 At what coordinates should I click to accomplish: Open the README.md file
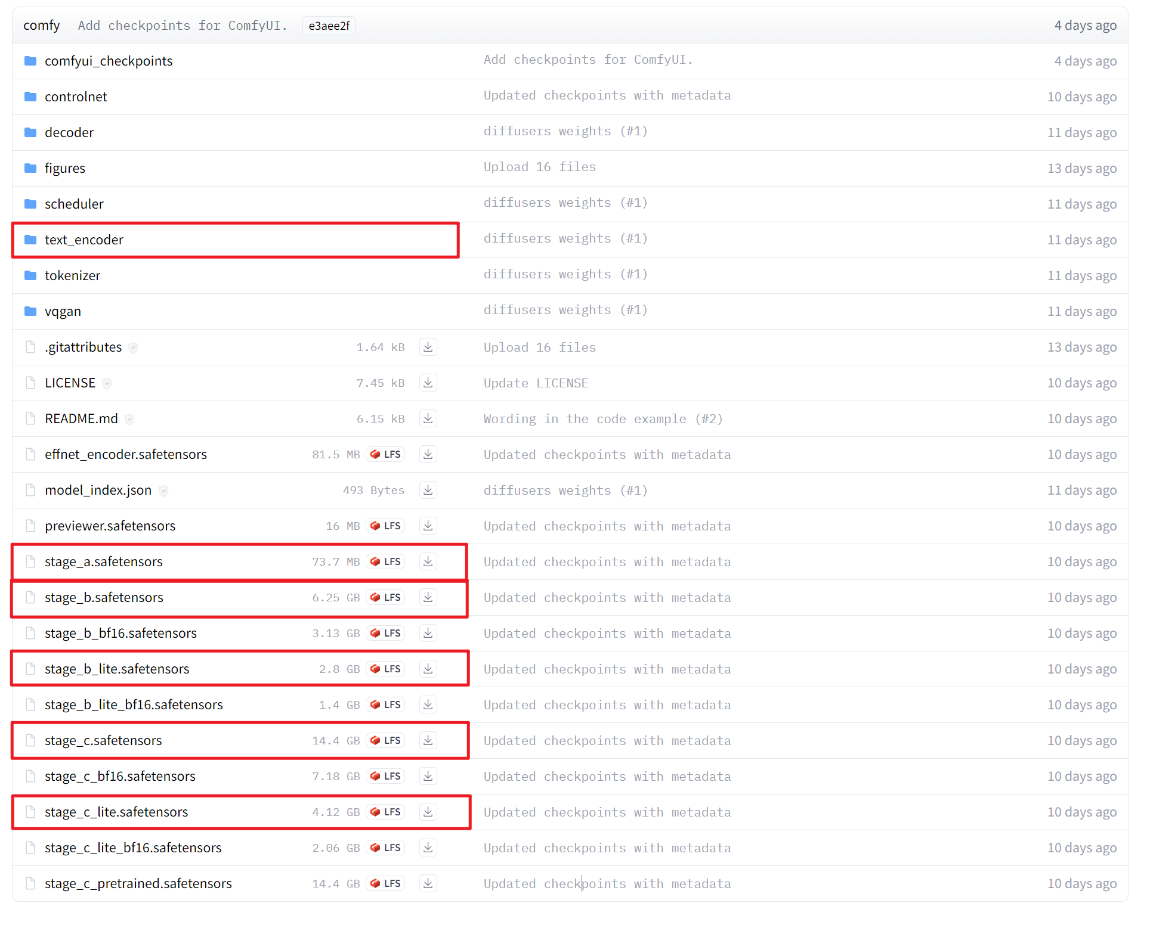[81, 418]
